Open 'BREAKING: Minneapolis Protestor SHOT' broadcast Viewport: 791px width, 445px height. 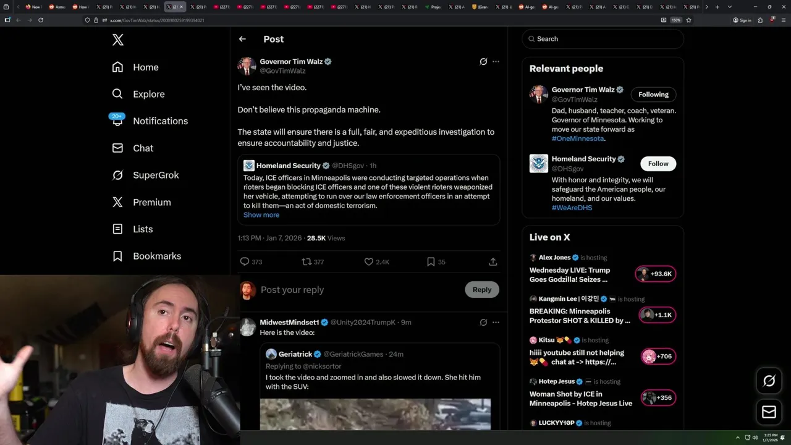click(580, 316)
